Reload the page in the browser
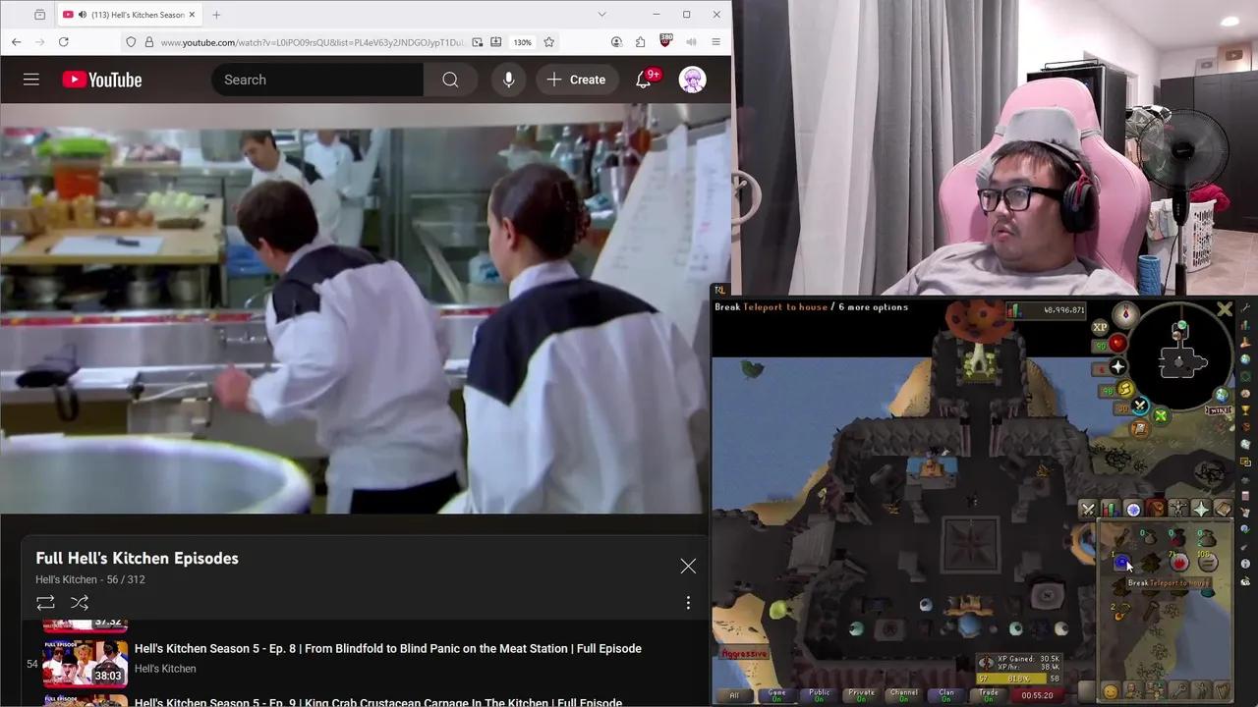This screenshot has height=707, width=1258. pyautogui.click(x=64, y=42)
